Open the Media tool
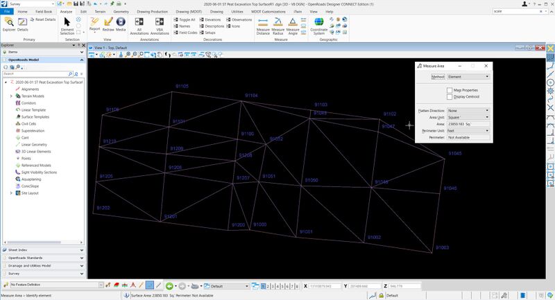 pos(121,24)
